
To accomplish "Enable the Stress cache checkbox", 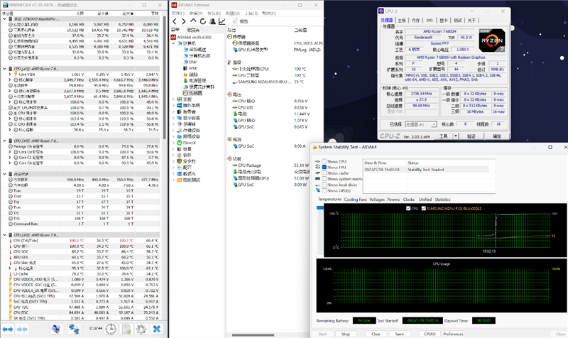I will pos(325,173).
